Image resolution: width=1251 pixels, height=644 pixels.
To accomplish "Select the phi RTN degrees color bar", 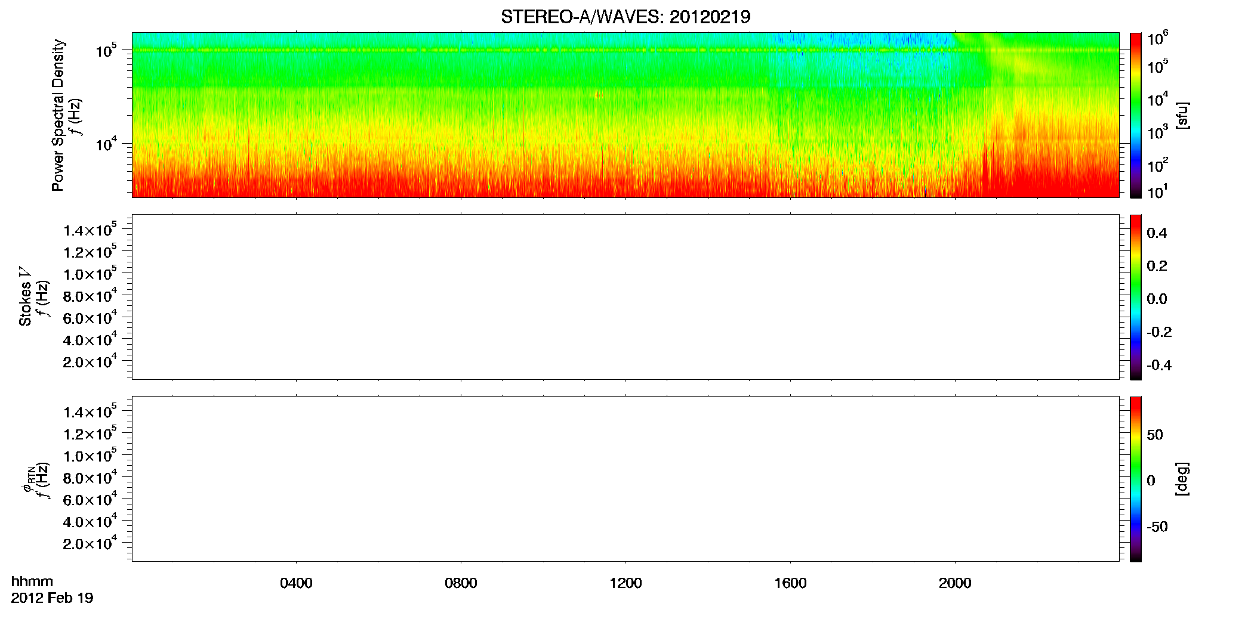I will click(1136, 479).
